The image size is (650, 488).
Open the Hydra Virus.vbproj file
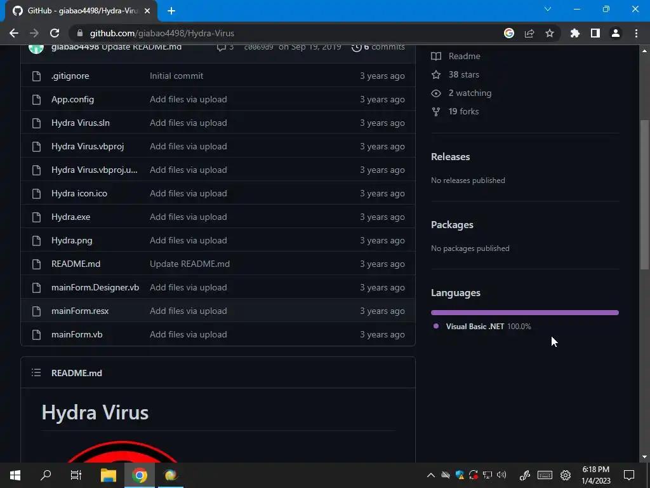click(x=88, y=146)
